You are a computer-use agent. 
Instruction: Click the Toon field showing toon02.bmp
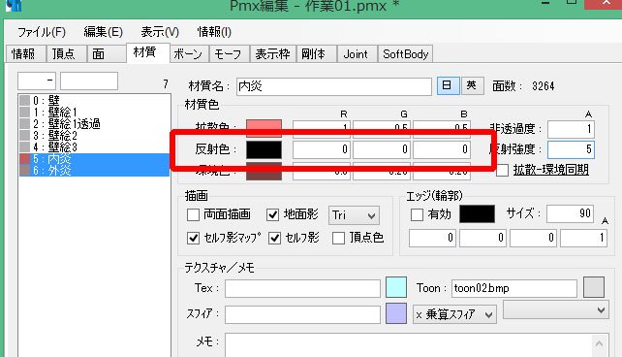coord(514,289)
